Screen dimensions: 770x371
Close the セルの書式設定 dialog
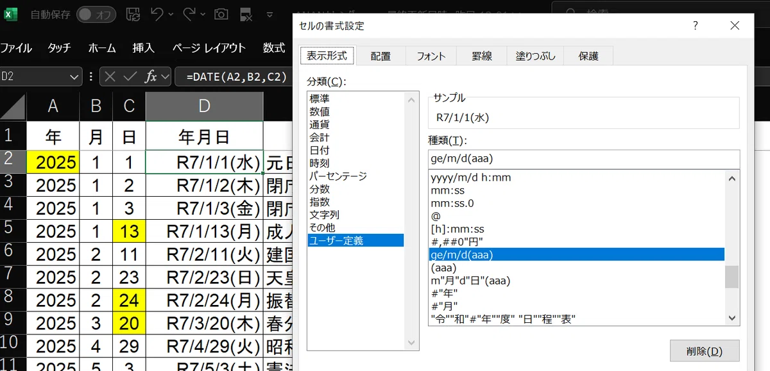pyautogui.click(x=735, y=26)
